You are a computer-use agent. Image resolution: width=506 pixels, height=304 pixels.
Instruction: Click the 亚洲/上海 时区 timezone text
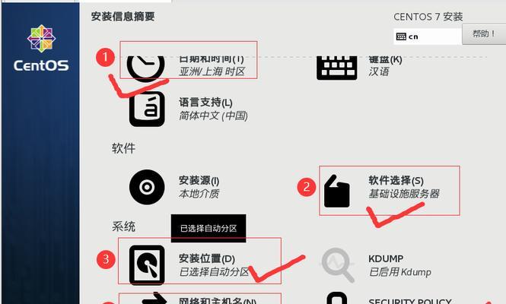tap(212, 71)
